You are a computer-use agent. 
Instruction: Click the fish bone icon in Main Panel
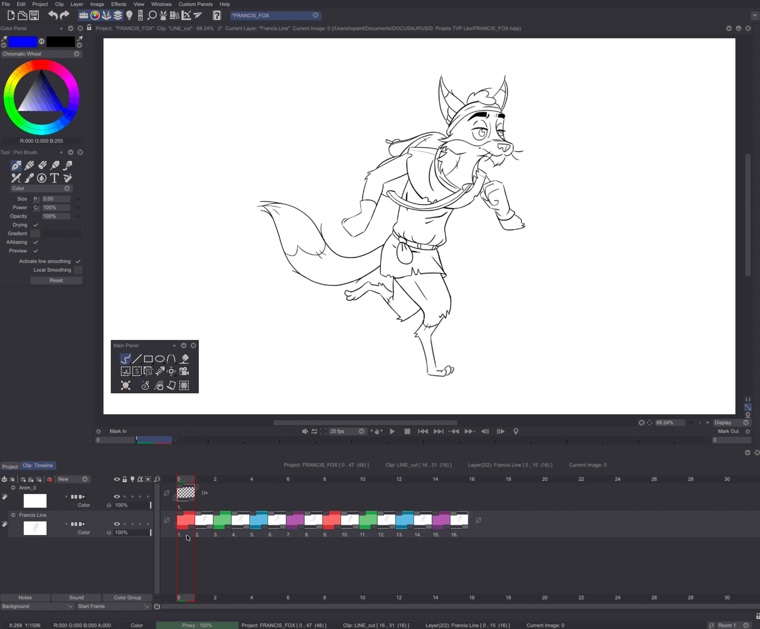click(x=160, y=372)
